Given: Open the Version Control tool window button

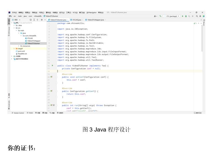Looking at the screenshot, I should point(18,113).
